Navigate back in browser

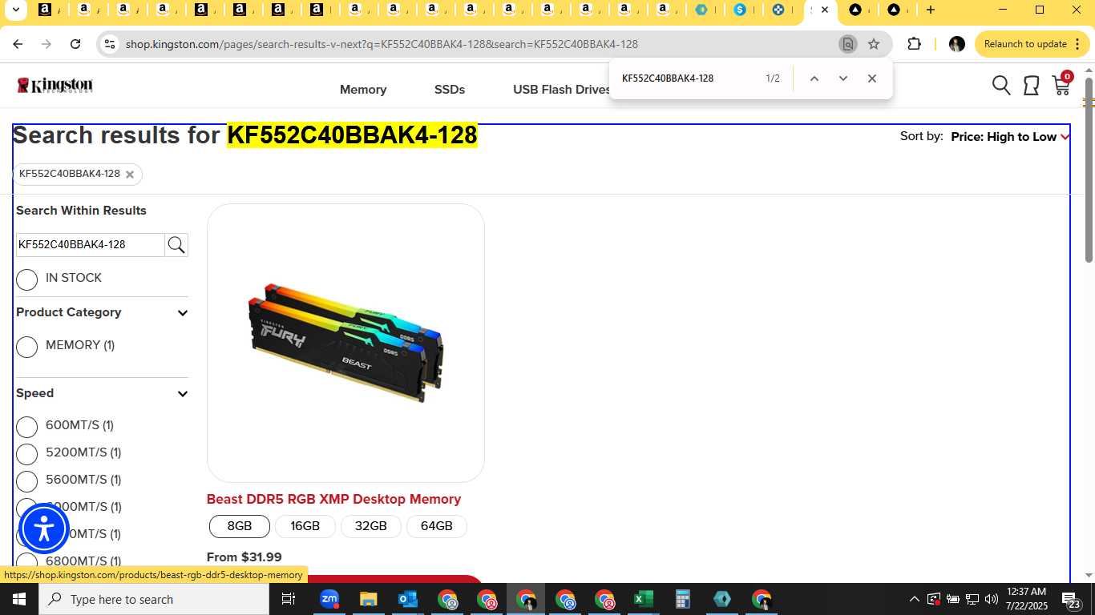(x=18, y=44)
